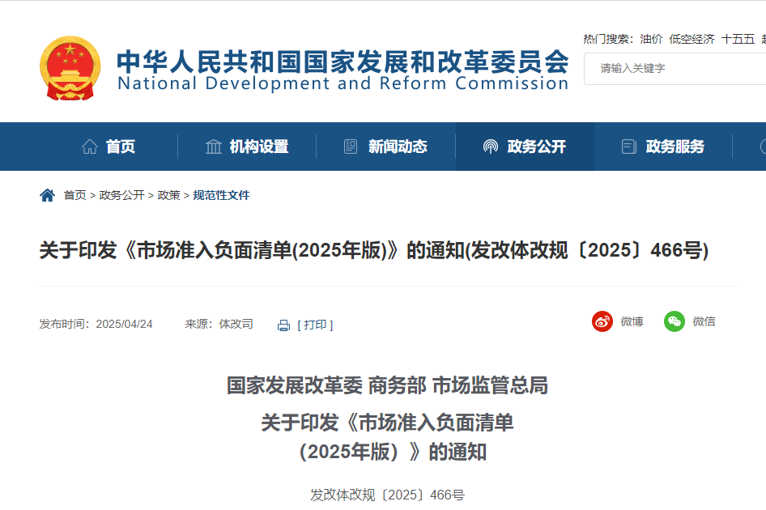
Task: Click the document icon beside 政务服务
Action: [628, 147]
